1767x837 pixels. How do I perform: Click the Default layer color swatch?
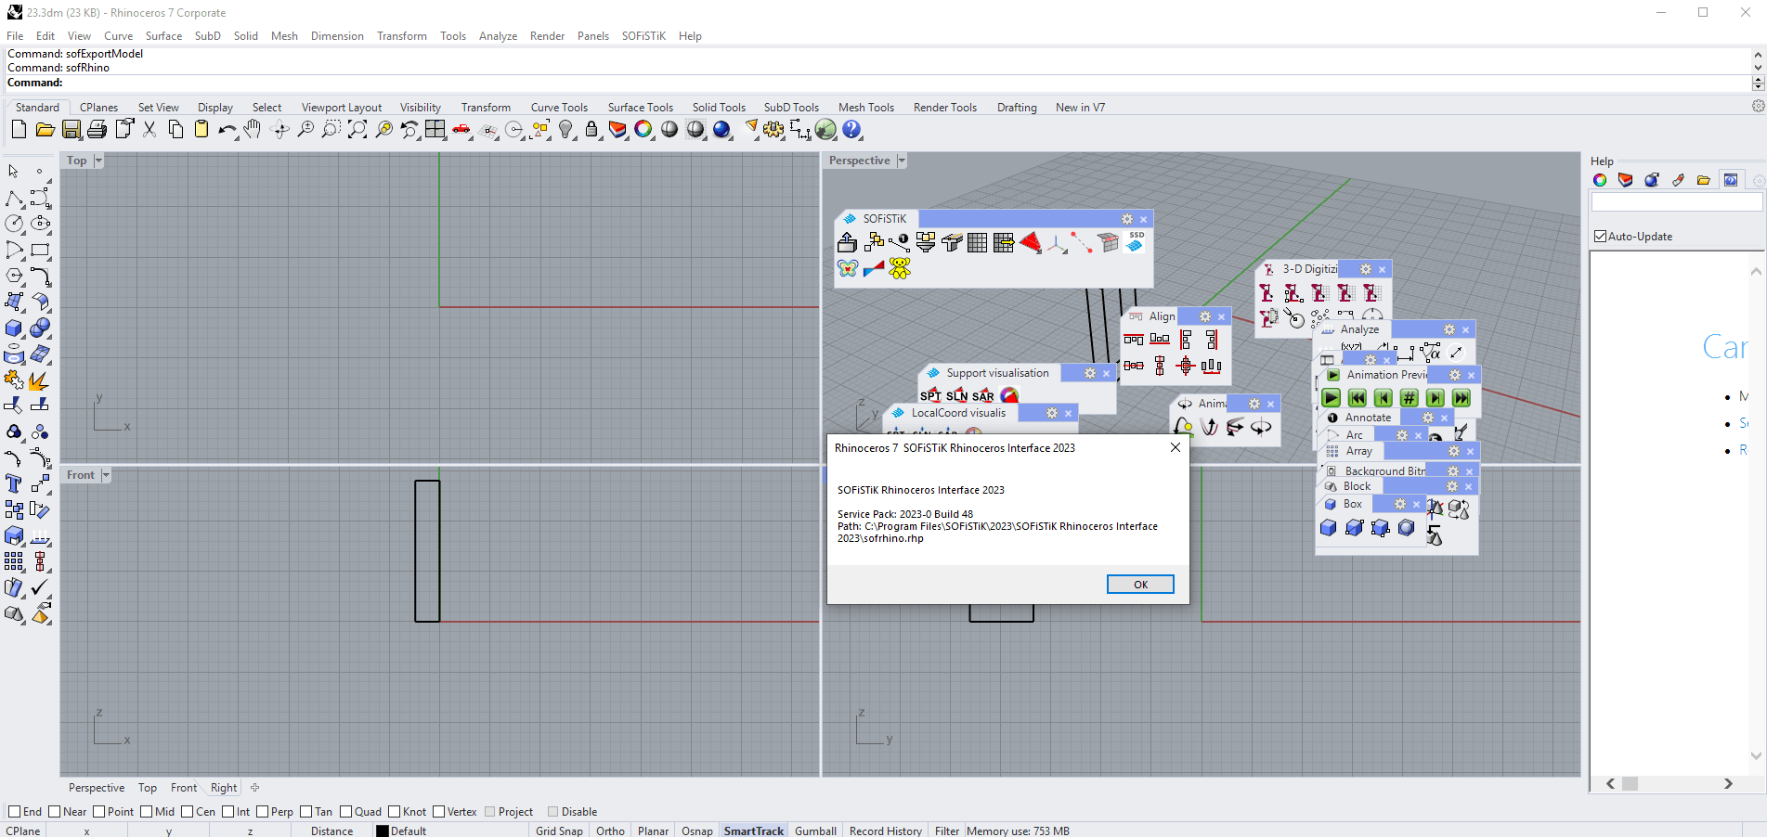382,831
